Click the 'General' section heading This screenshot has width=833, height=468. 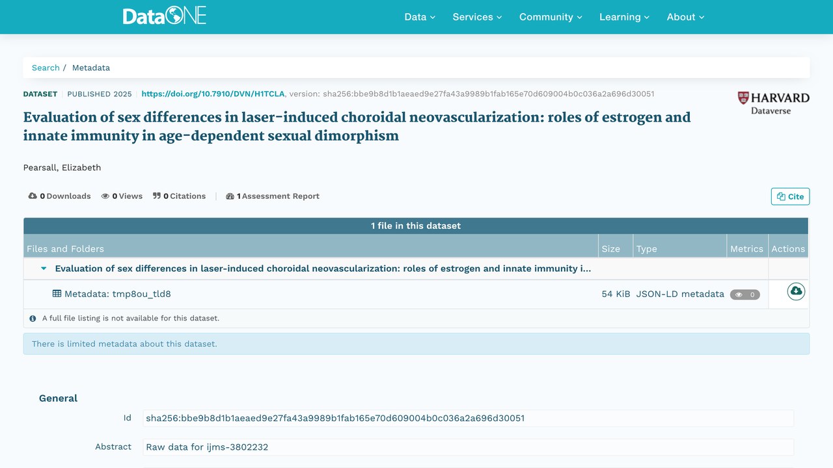point(58,398)
